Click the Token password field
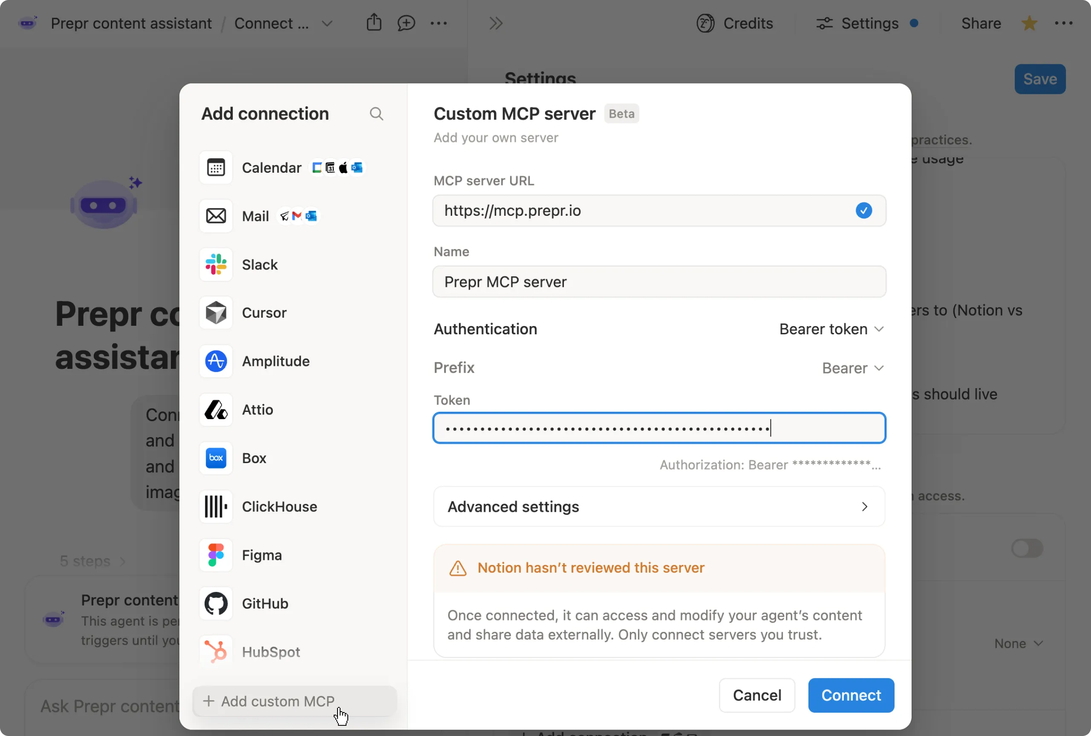The width and height of the screenshot is (1091, 736). click(659, 428)
